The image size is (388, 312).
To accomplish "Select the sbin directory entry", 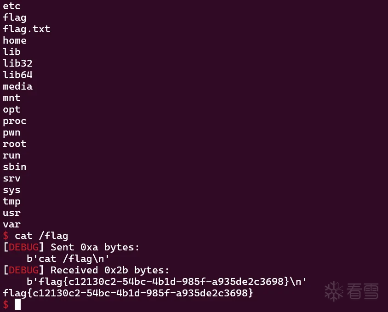I will click(14, 167).
